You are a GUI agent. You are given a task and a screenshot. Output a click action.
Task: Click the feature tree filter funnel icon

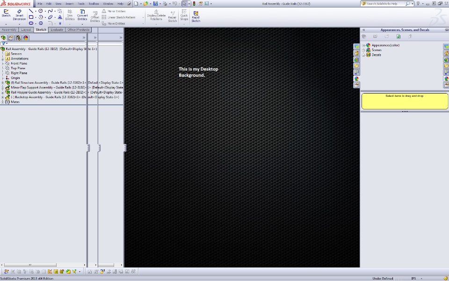click(x=4, y=43)
